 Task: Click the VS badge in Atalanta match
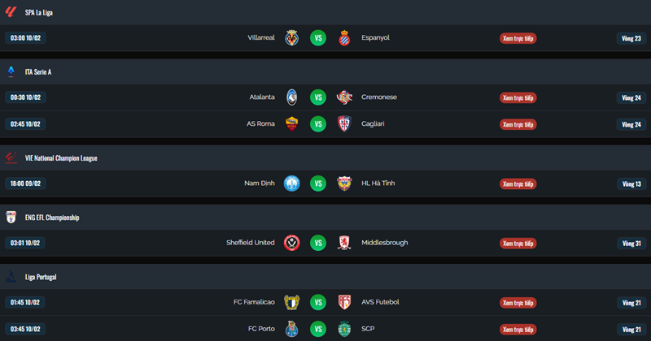(318, 97)
